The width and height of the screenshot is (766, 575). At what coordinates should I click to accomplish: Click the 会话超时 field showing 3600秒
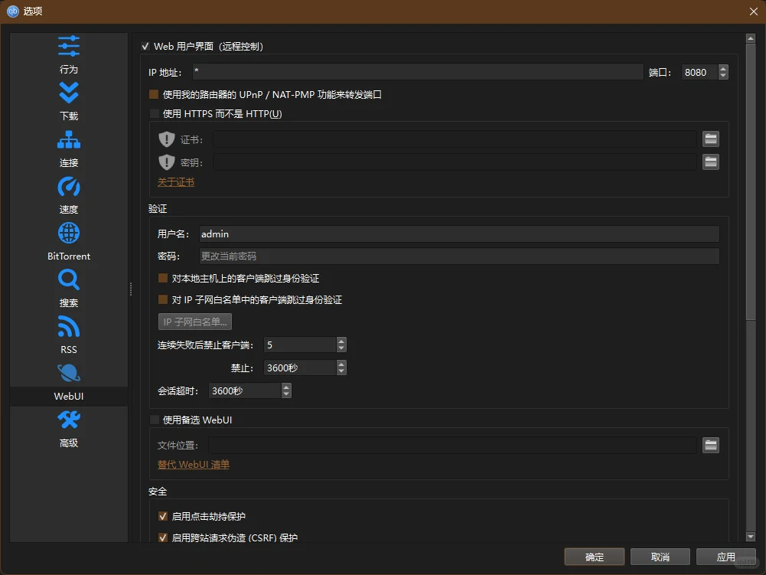(x=245, y=390)
